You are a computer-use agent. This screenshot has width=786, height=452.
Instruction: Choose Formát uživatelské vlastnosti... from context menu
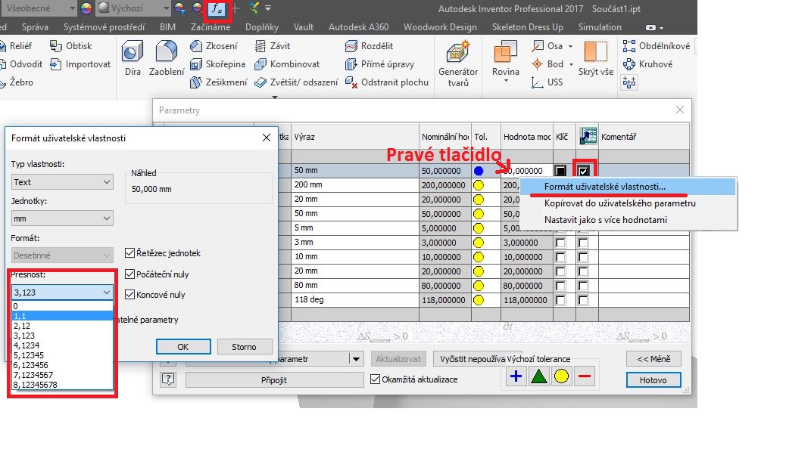coord(628,187)
